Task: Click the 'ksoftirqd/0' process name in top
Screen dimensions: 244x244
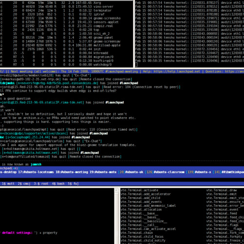Action: point(103,61)
